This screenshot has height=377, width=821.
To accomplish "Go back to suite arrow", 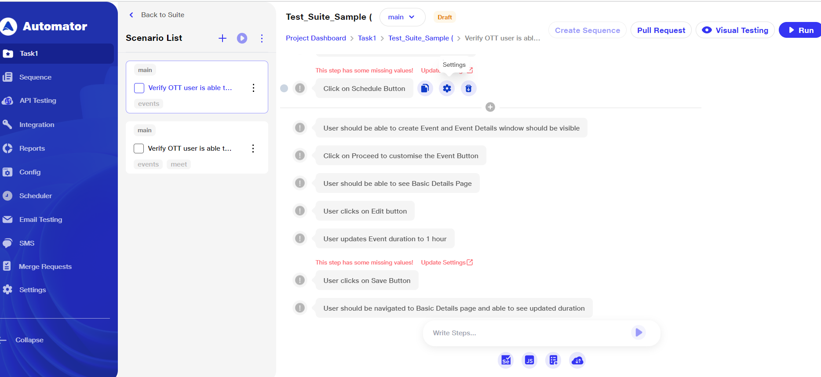I will [x=131, y=15].
